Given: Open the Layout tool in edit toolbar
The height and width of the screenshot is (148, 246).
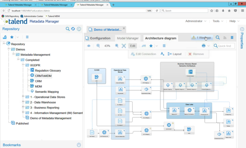Looking at the screenshot, I should tap(175, 54).
